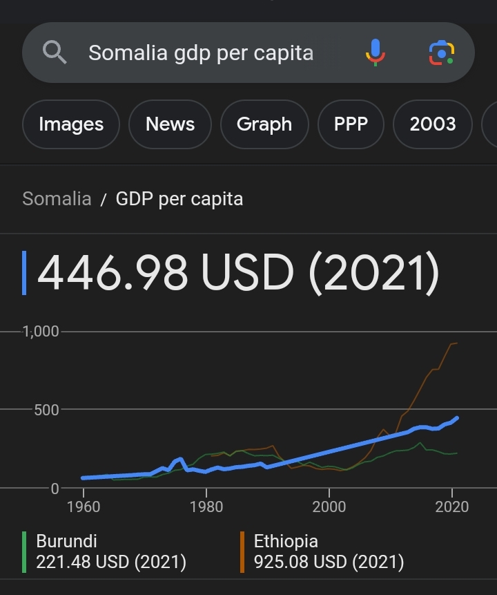497x595 pixels.
Task: Start voice search with microphone icon
Action: pos(376,53)
